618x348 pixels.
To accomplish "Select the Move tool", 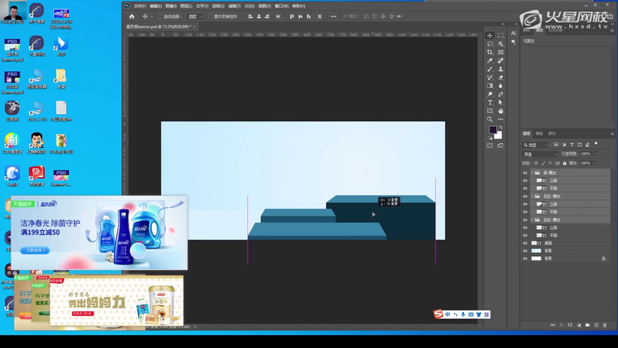I will tap(490, 36).
